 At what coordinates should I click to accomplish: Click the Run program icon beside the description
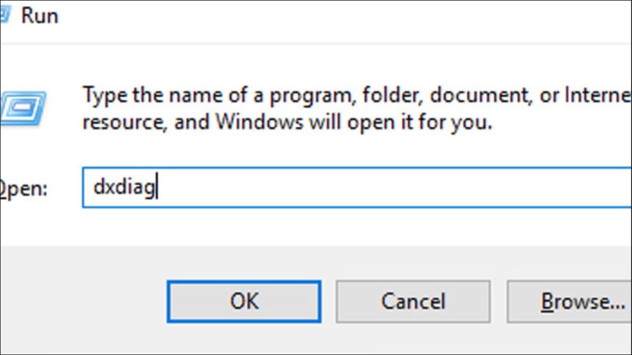pos(23,108)
